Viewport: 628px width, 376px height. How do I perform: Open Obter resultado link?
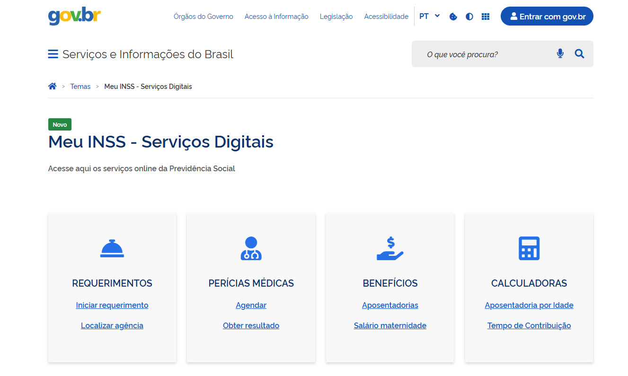(x=251, y=326)
